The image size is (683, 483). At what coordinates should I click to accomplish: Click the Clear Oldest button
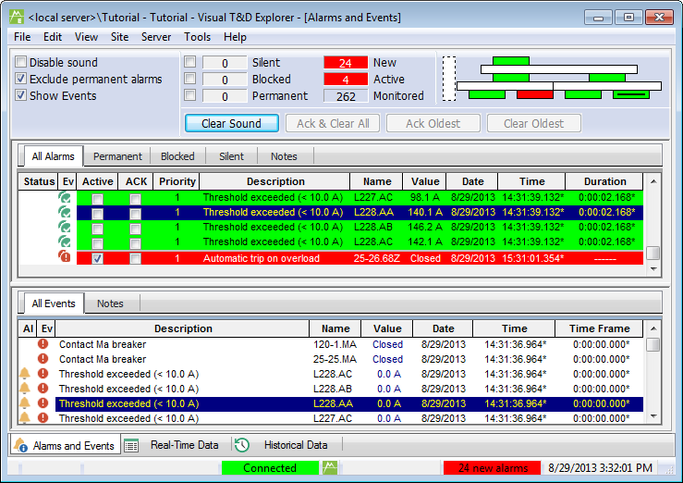coord(534,123)
